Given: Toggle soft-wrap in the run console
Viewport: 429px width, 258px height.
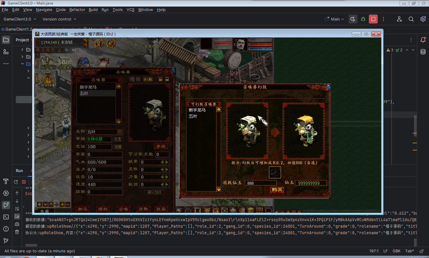Looking at the screenshot, I should [17, 209].
